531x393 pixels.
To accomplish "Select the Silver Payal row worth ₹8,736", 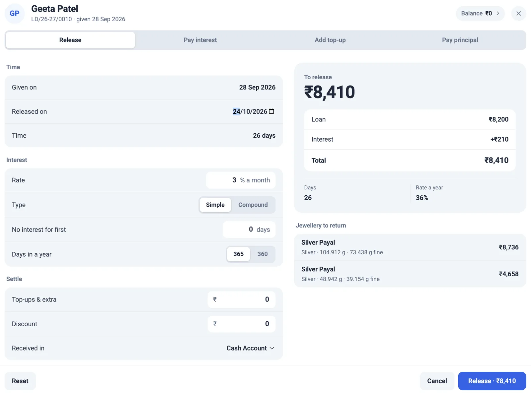I will click(x=410, y=247).
